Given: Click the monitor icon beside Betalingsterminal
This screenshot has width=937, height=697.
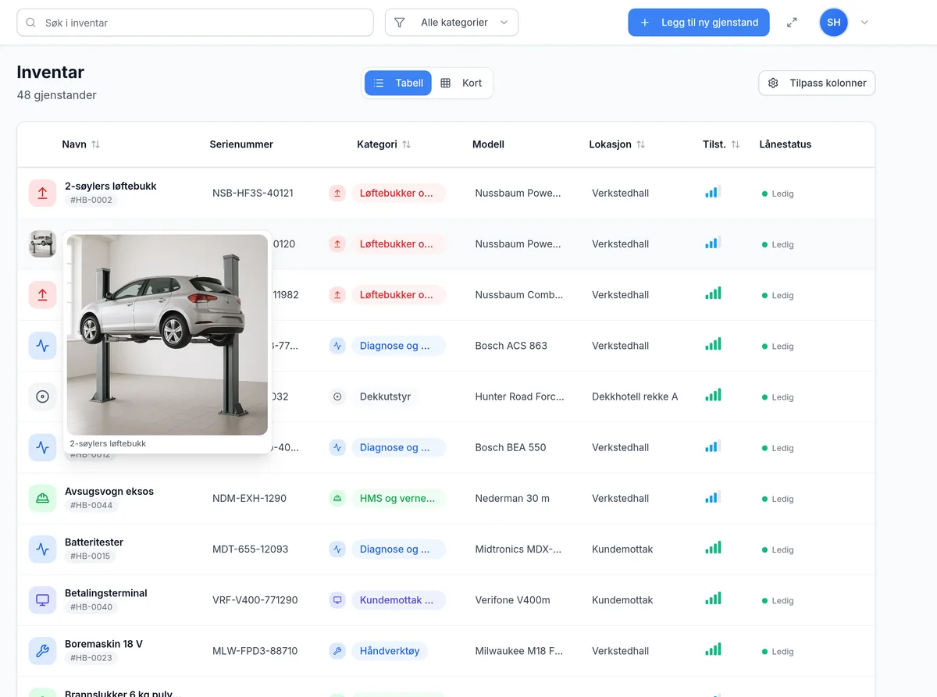Looking at the screenshot, I should click(42, 599).
